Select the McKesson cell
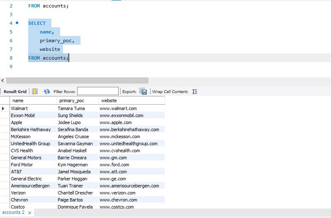This screenshot has height=218, width=331. pos(33,137)
